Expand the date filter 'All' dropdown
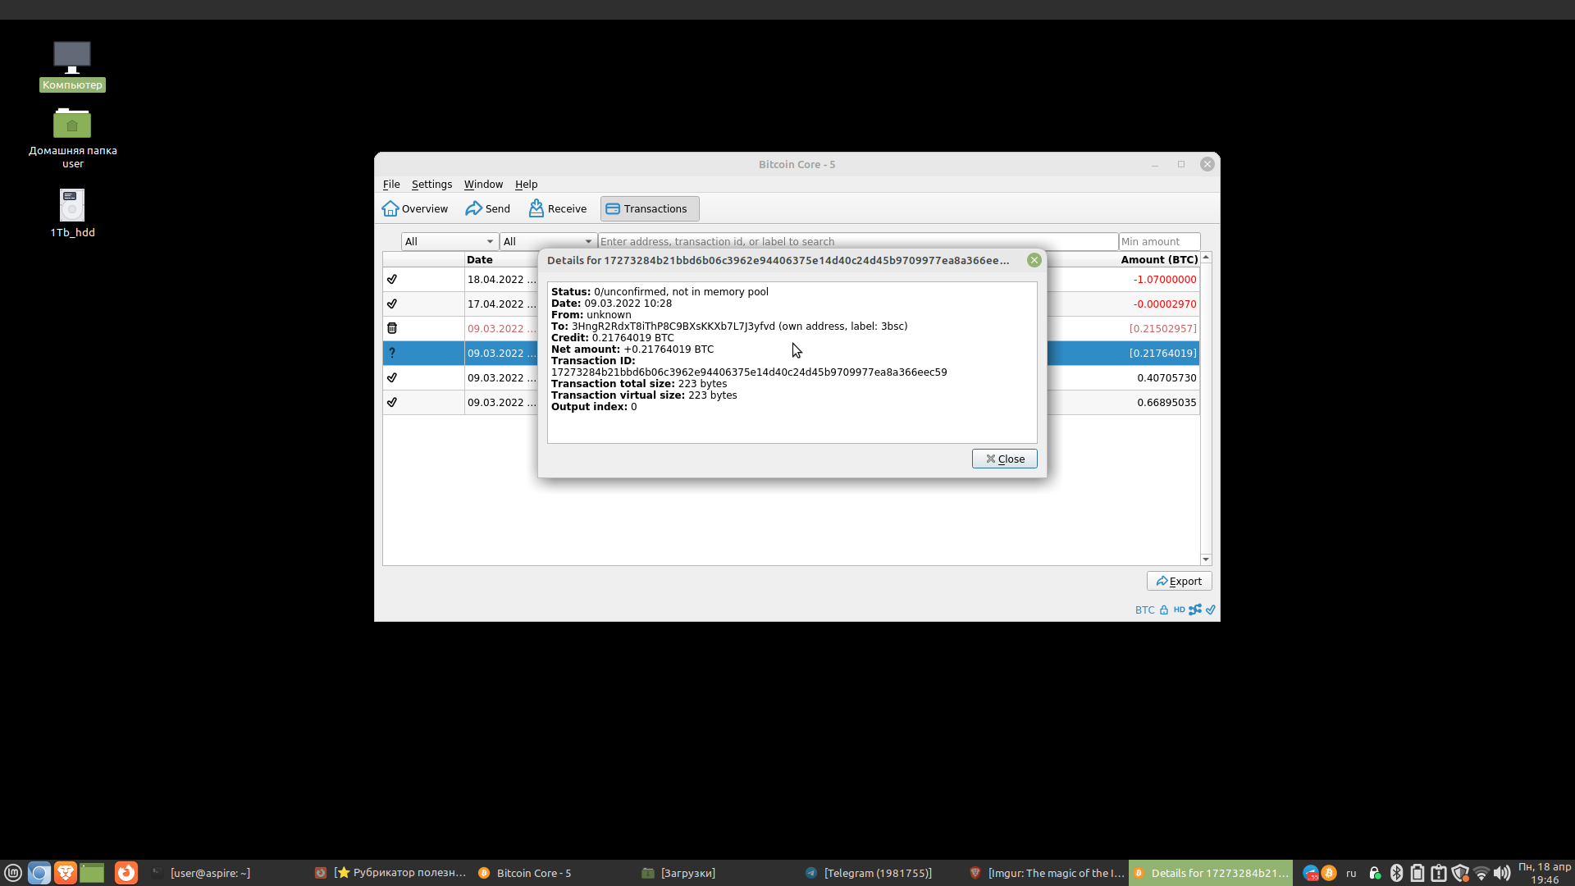The height and width of the screenshot is (886, 1575). 449,241
